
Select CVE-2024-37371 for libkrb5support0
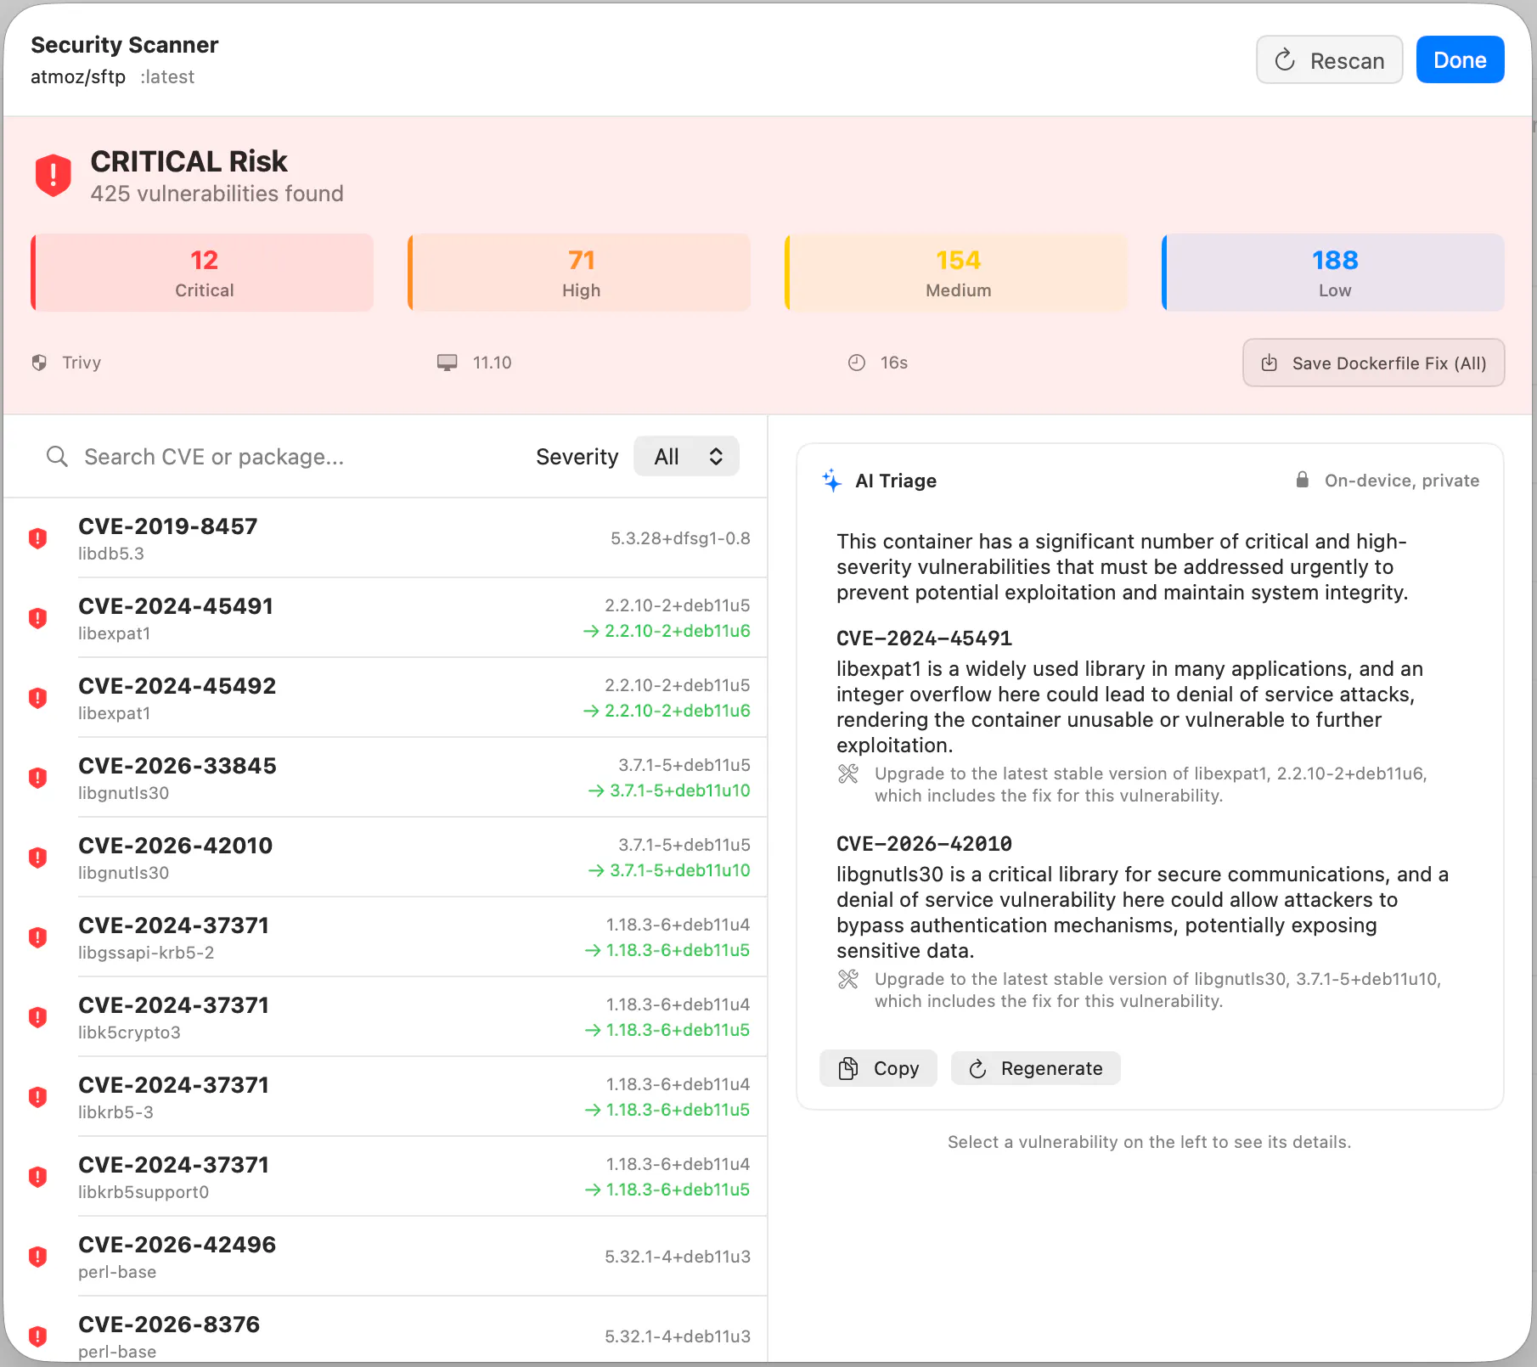pos(386,1177)
